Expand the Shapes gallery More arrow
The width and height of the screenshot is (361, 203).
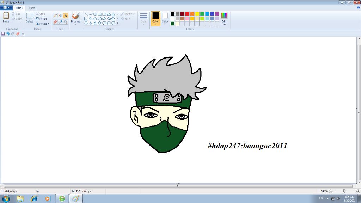117,23
